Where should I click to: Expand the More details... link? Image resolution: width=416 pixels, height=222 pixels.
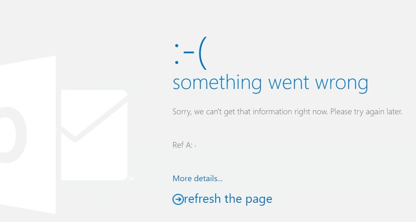(x=197, y=178)
